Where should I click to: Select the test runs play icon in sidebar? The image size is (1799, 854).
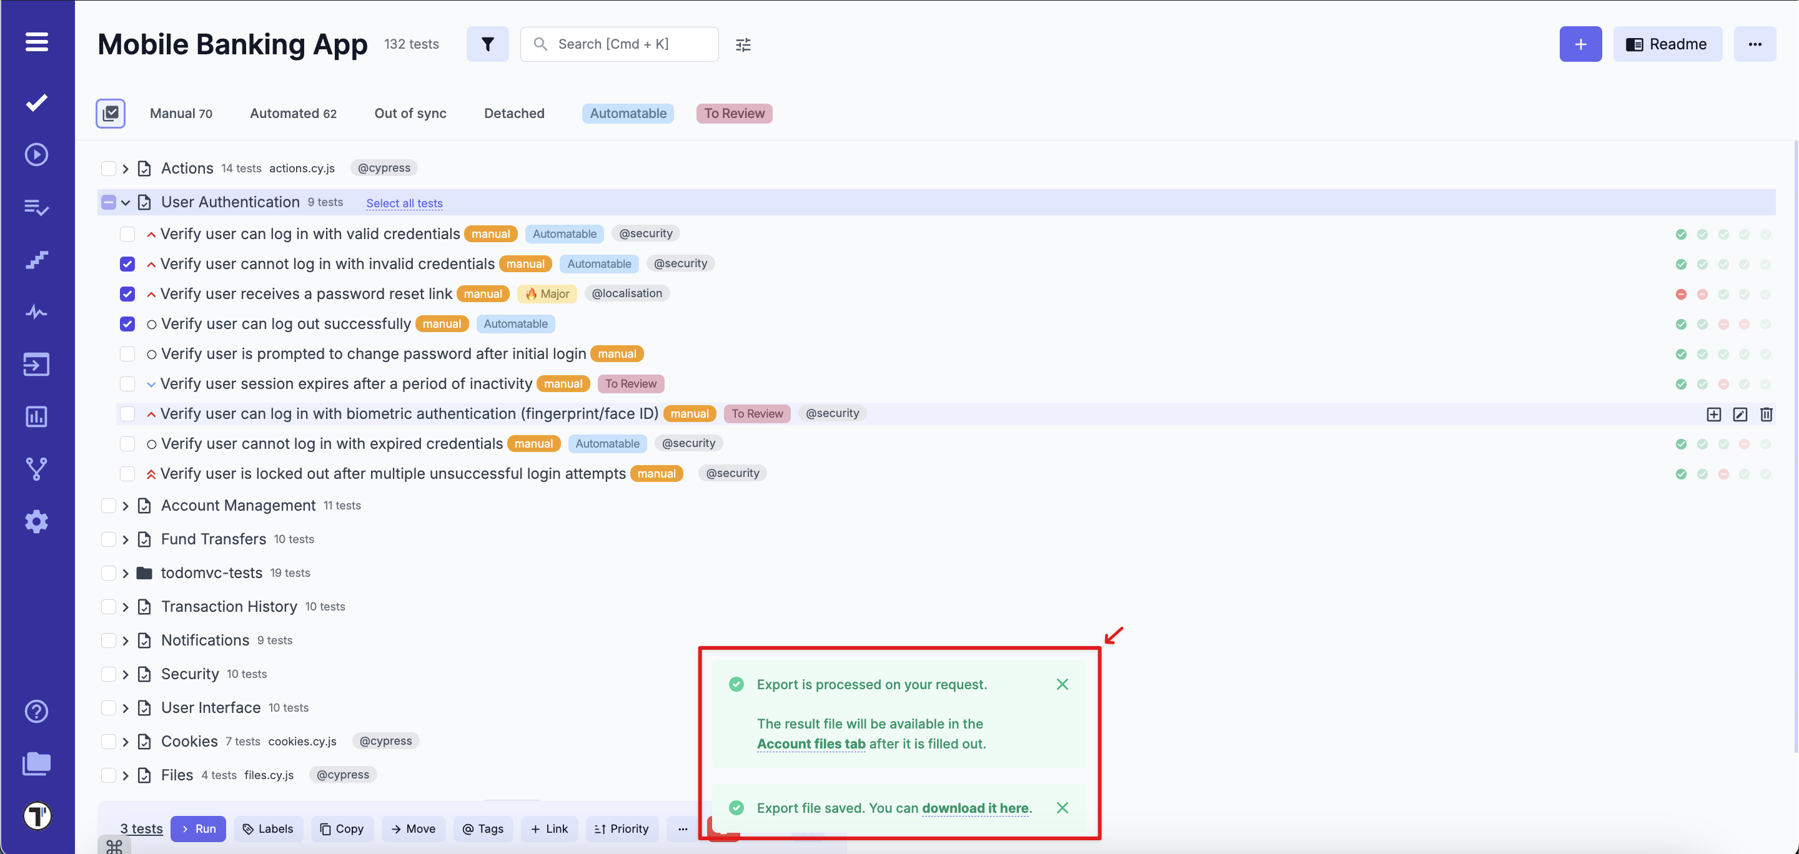pyautogui.click(x=36, y=155)
